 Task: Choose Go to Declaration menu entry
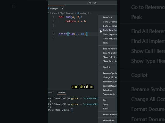(108, 26)
